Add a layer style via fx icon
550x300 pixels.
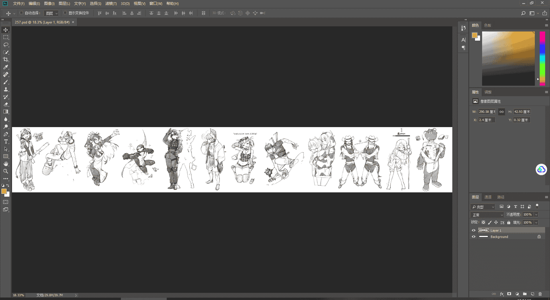click(502, 294)
